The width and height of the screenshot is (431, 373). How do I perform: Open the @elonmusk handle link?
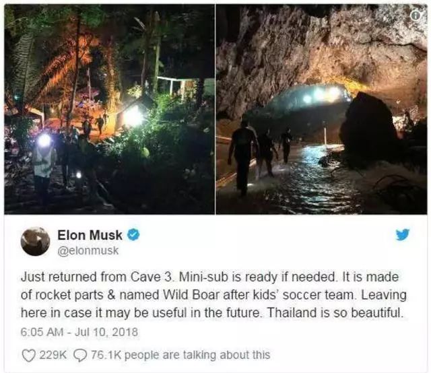[88, 250]
